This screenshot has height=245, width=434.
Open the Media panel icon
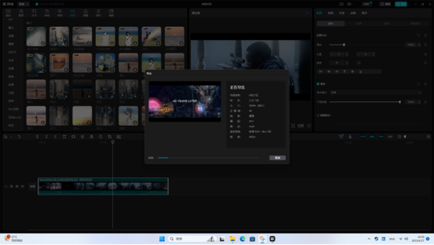click(x=8, y=12)
